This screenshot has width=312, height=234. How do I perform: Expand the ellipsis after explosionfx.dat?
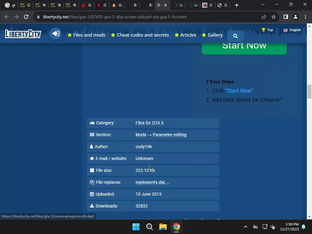tap(168, 182)
